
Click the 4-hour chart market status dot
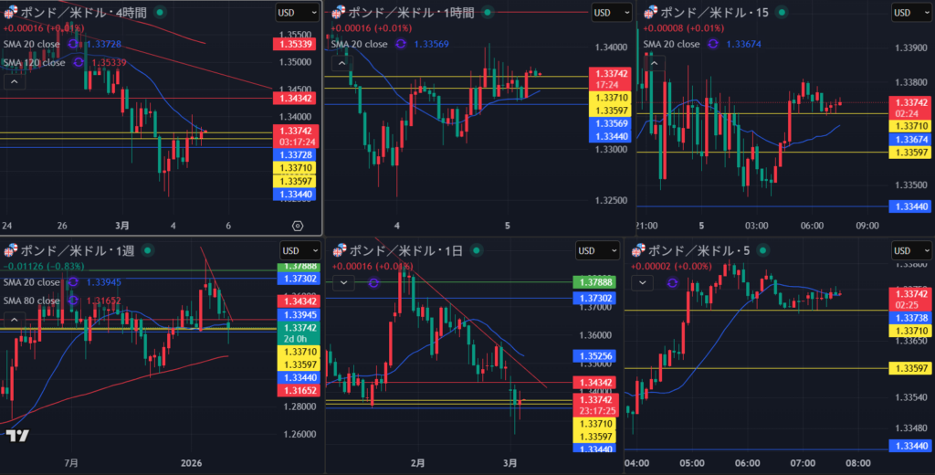pyautogui.click(x=161, y=13)
